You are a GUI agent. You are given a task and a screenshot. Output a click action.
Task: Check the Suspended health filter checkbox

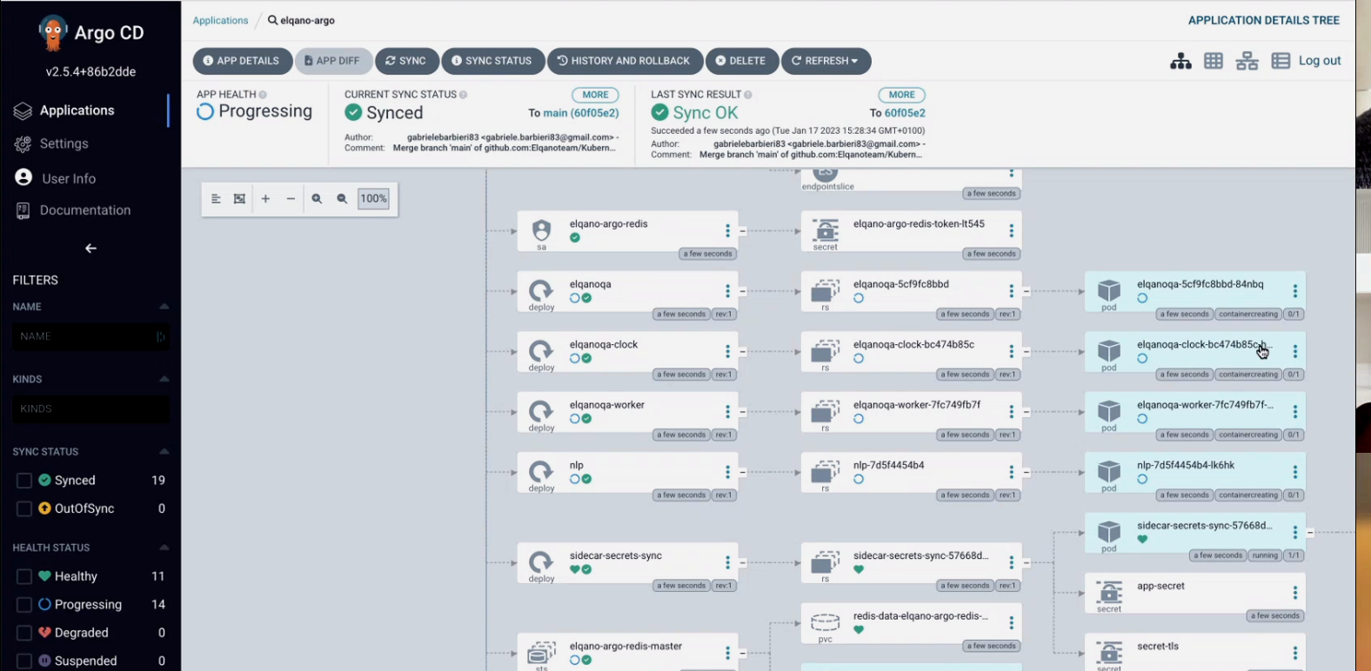(24, 661)
